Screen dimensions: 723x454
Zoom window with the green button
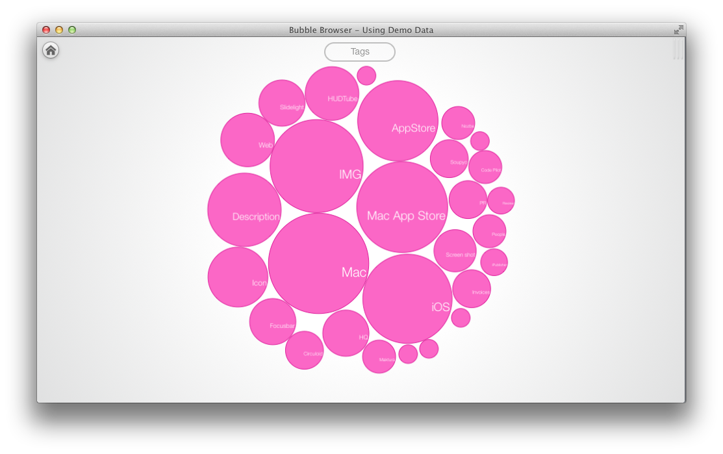click(x=72, y=30)
